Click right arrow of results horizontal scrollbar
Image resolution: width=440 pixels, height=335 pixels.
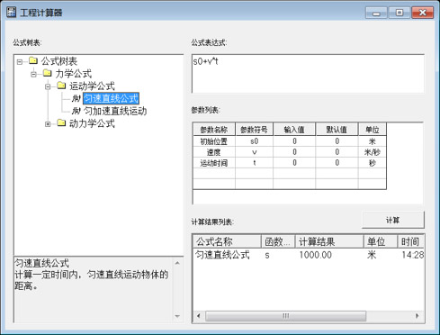[418, 316]
